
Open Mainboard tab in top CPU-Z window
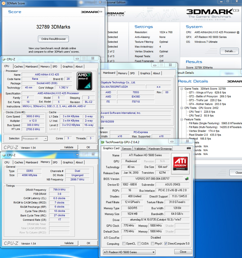[32, 66]
